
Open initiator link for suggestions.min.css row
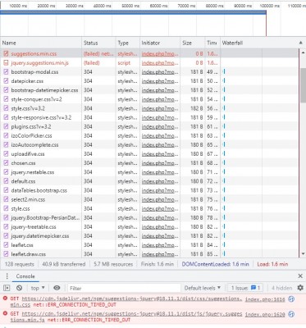(160, 54)
